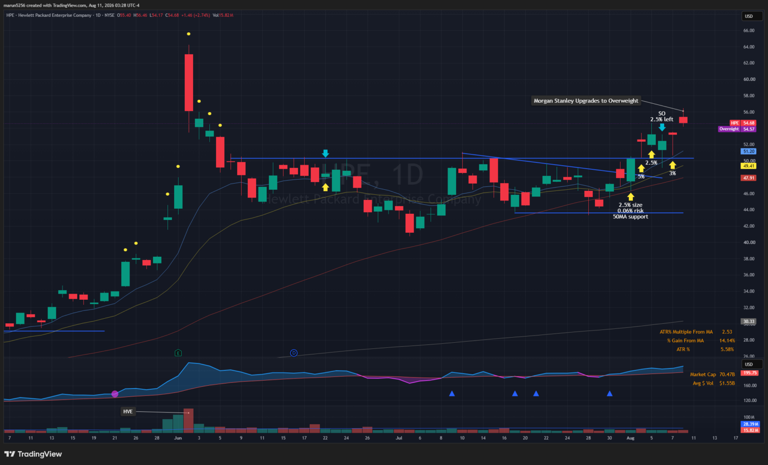Click the tallest red volume bar marked HVE
This screenshot has height=465, width=768.
(x=189, y=420)
